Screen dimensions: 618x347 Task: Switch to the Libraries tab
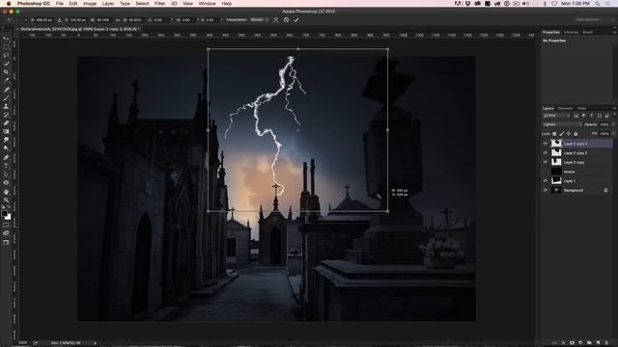(571, 32)
